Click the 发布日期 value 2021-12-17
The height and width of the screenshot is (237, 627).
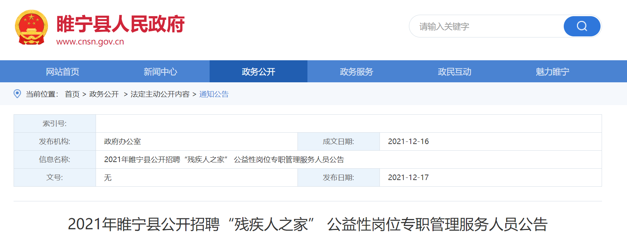pyautogui.click(x=408, y=177)
